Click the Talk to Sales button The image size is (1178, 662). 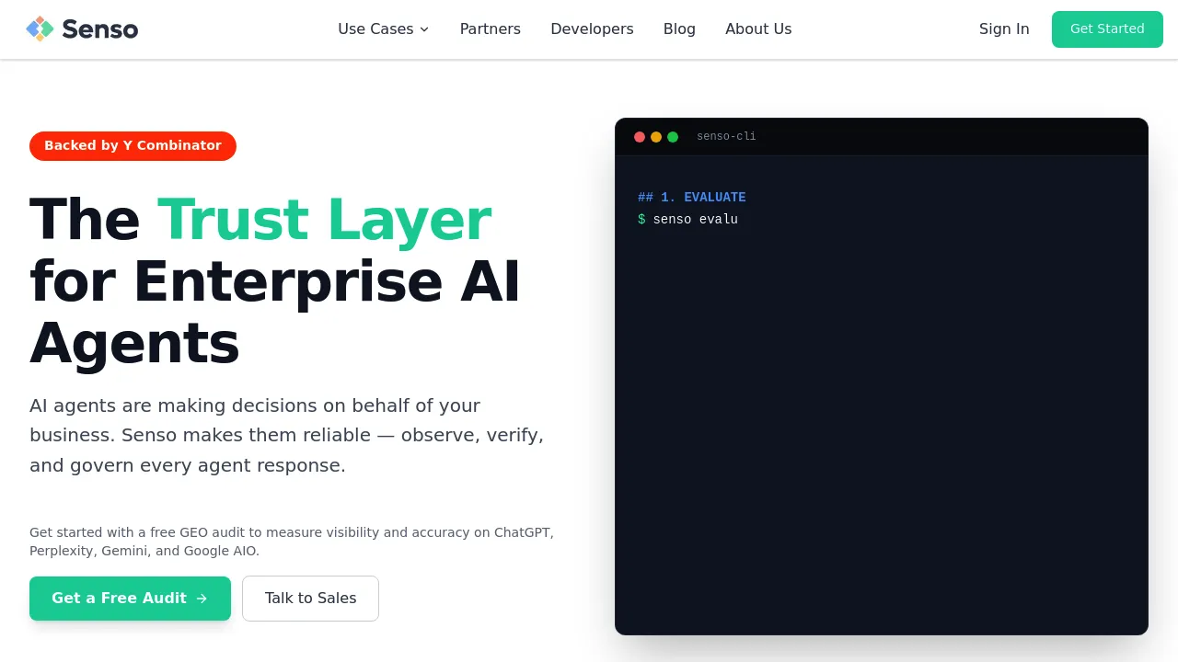[310, 599]
